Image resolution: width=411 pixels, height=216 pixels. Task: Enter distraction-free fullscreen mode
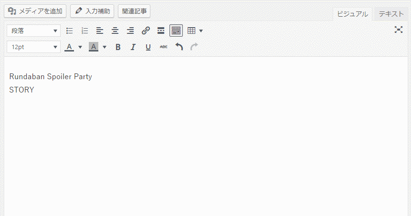tap(399, 30)
